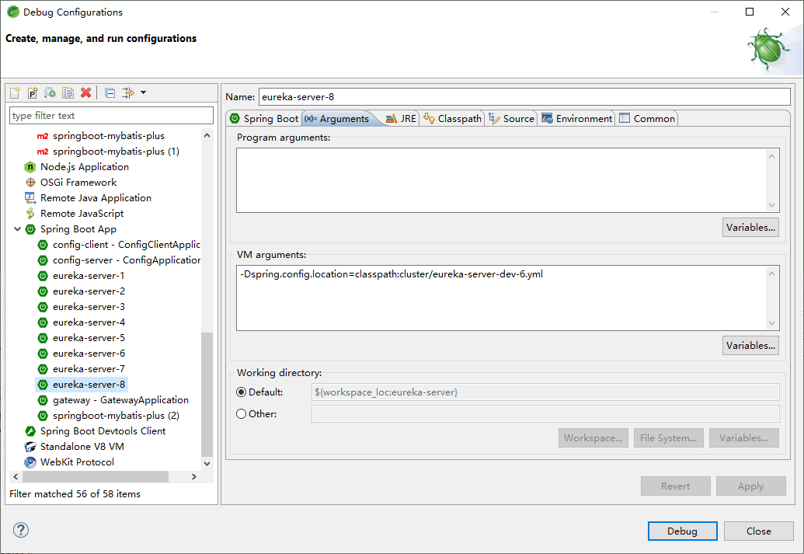The height and width of the screenshot is (554, 804).
Task: Click tree horizontal scrollbar right arrow
Action: 194,476
